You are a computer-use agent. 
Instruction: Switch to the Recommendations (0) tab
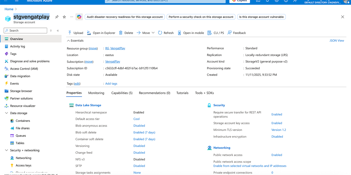[x=154, y=93]
